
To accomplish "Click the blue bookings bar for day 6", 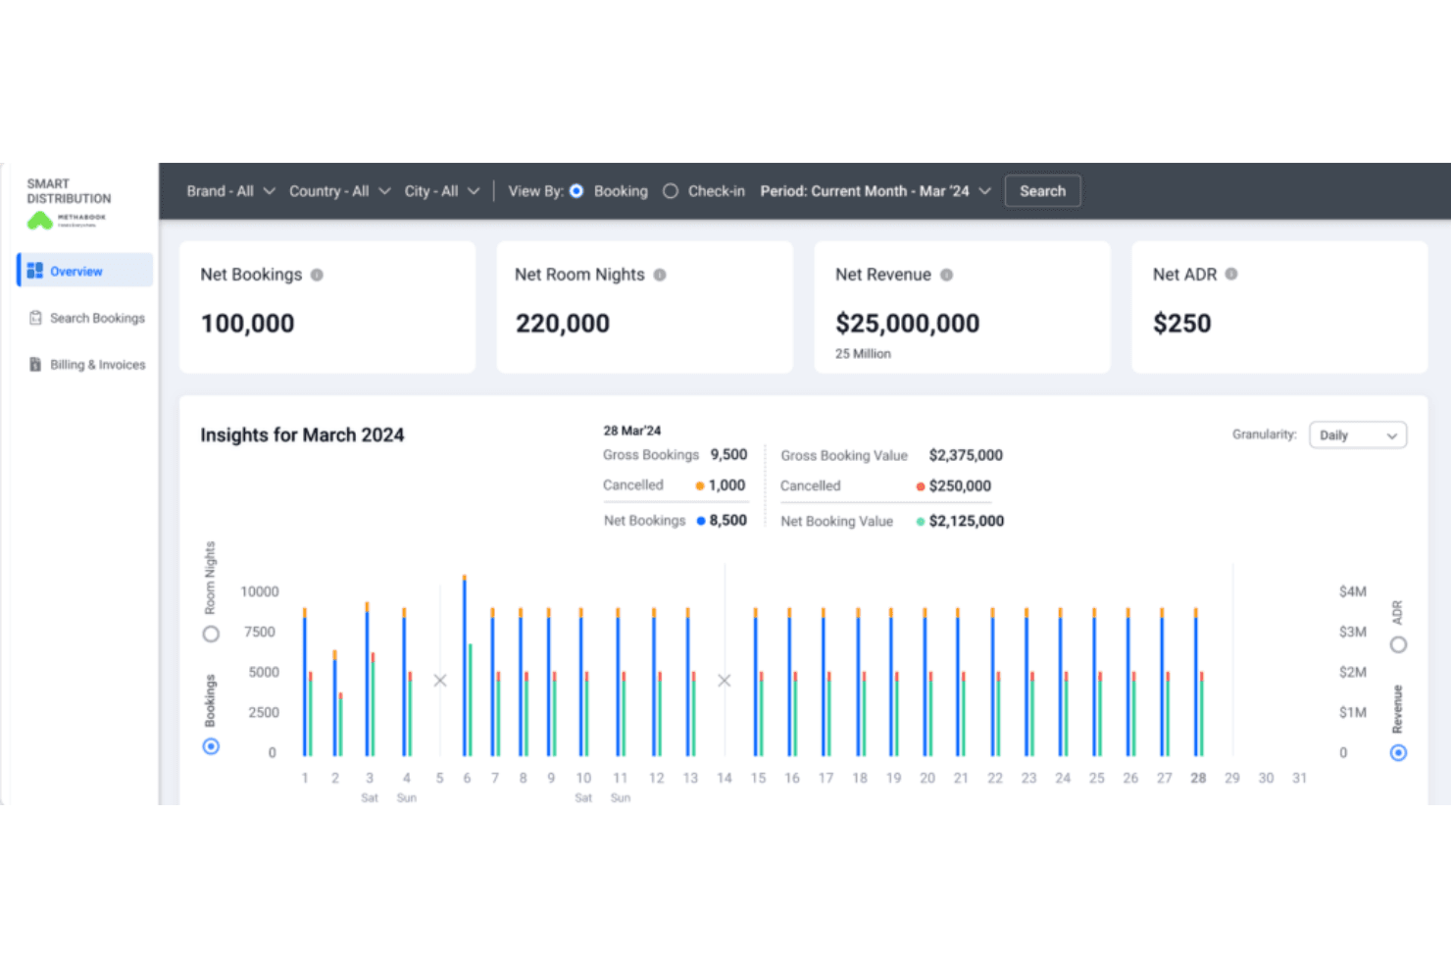I will (x=464, y=667).
